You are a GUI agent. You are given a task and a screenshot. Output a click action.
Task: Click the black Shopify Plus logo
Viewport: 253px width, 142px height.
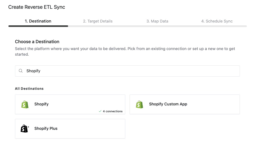(25, 129)
